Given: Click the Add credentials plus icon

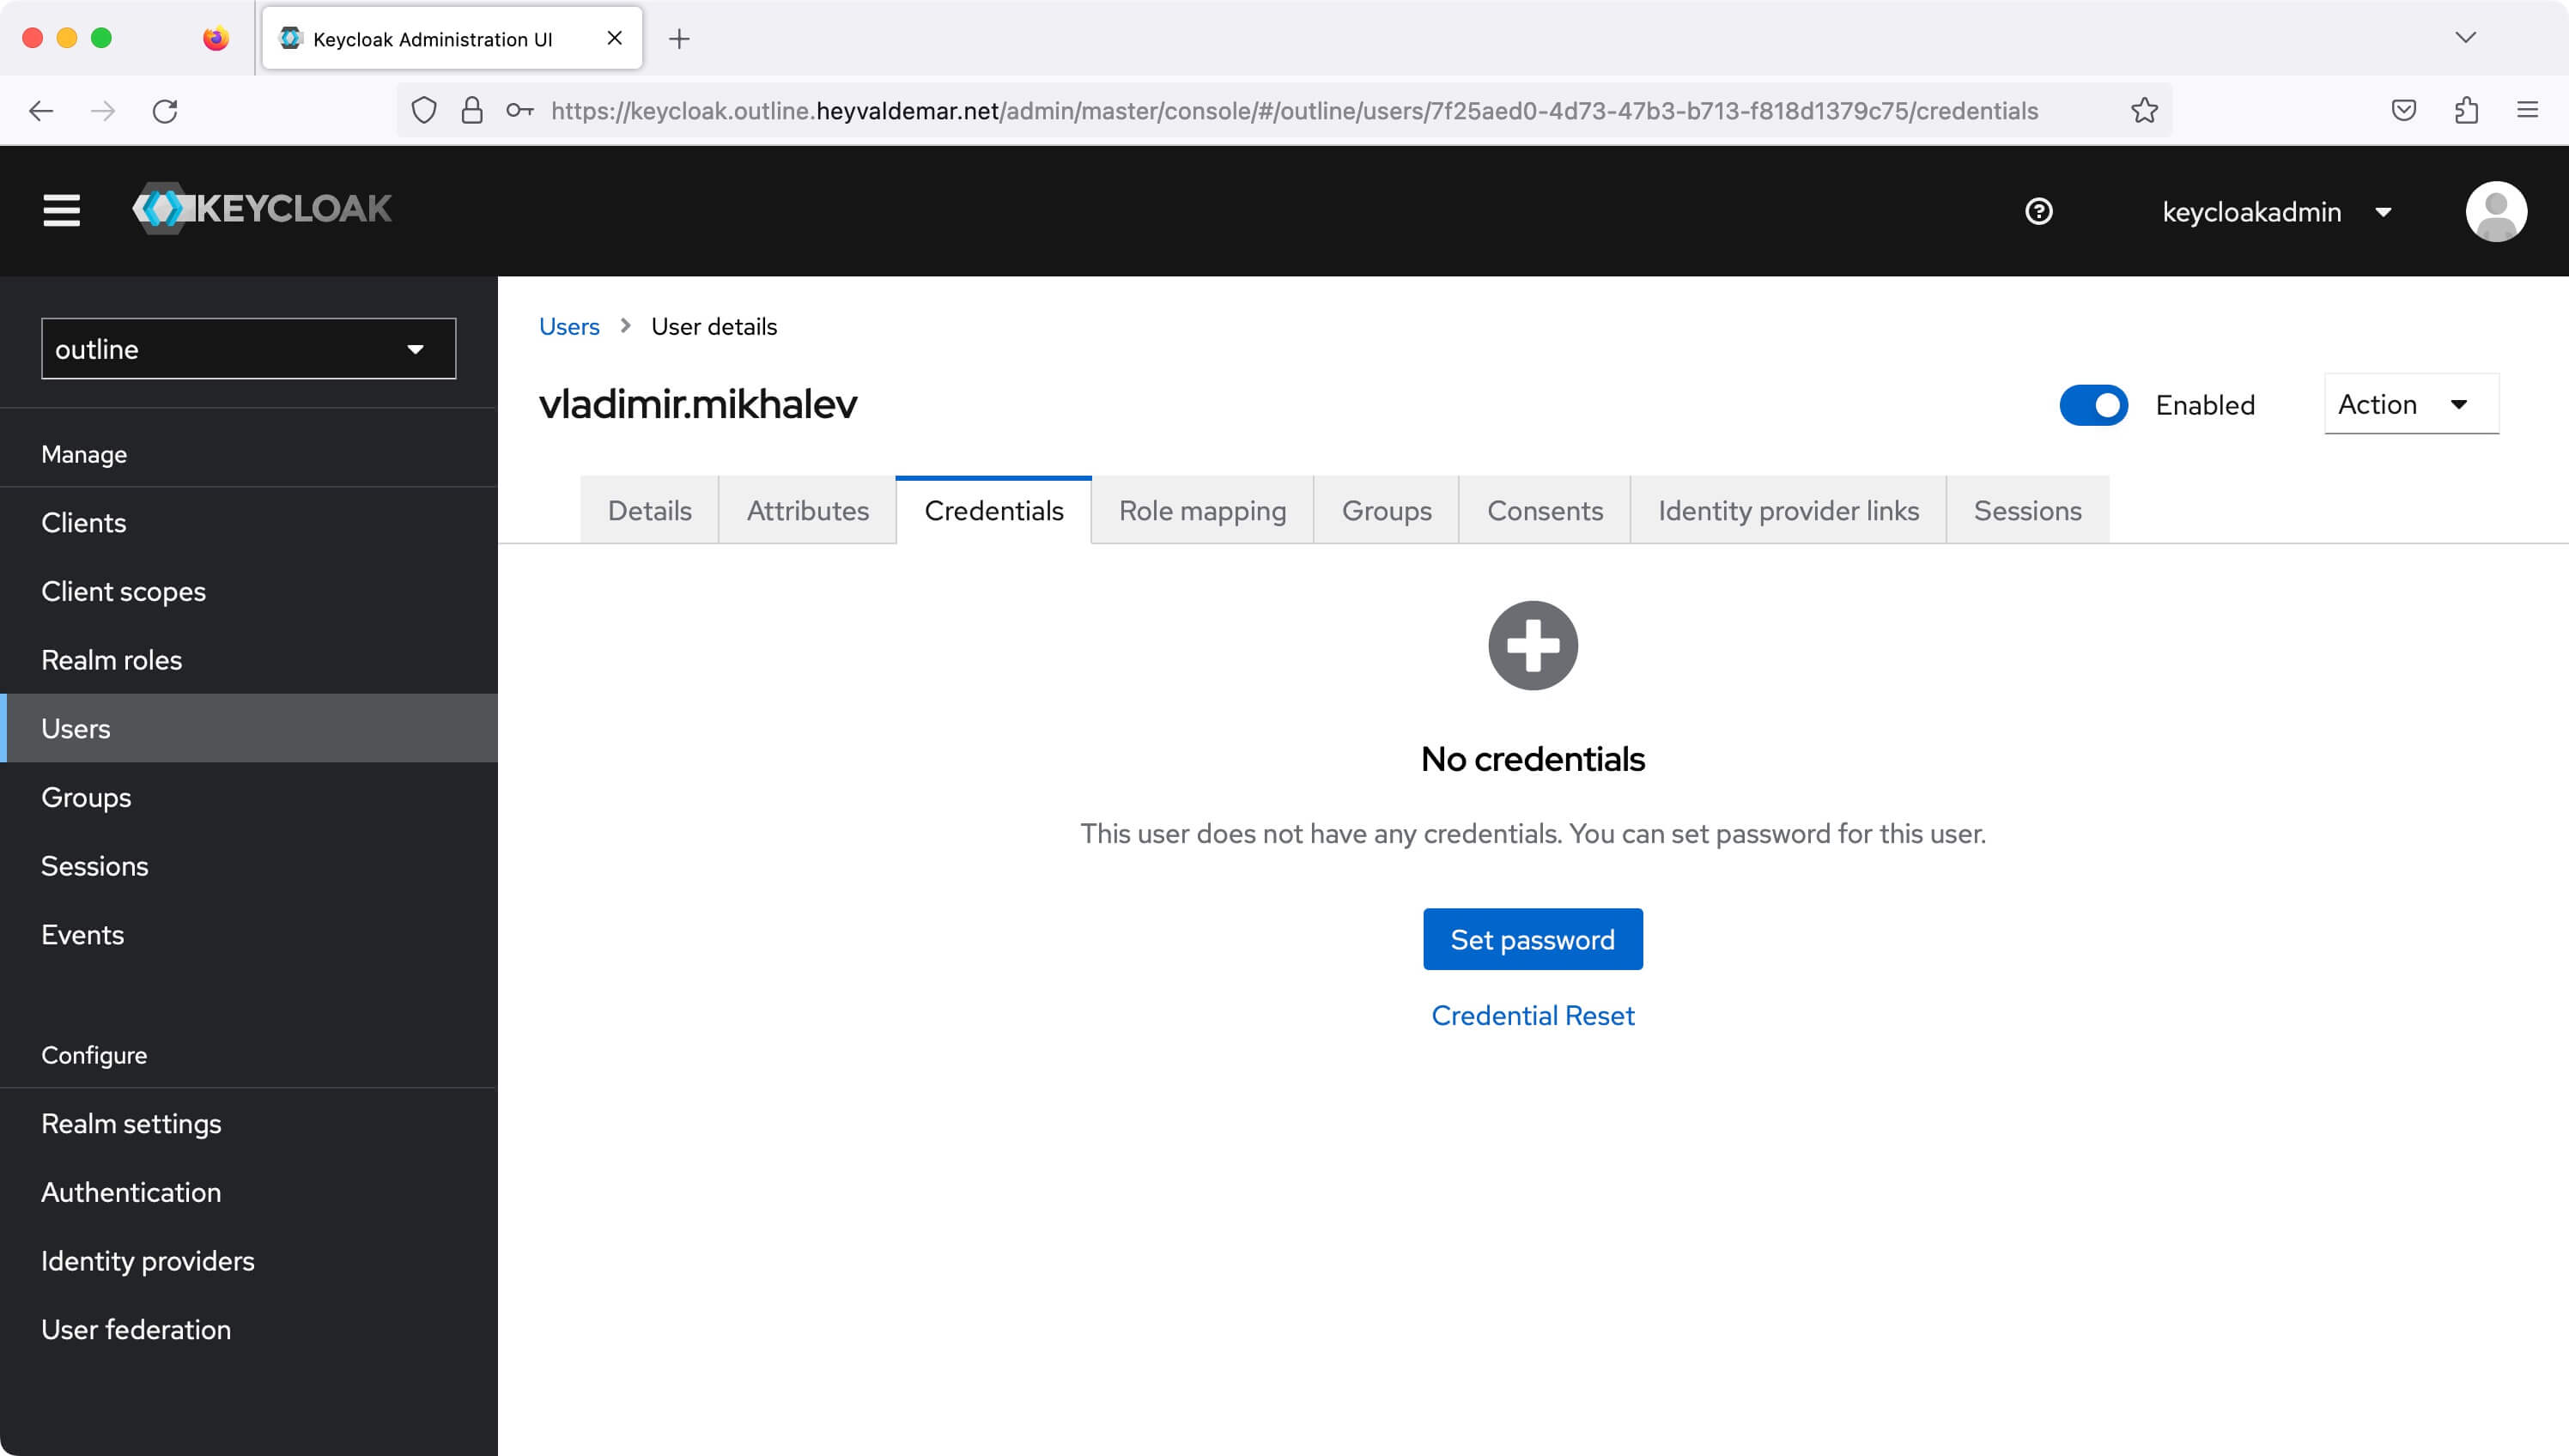Looking at the screenshot, I should [1532, 644].
